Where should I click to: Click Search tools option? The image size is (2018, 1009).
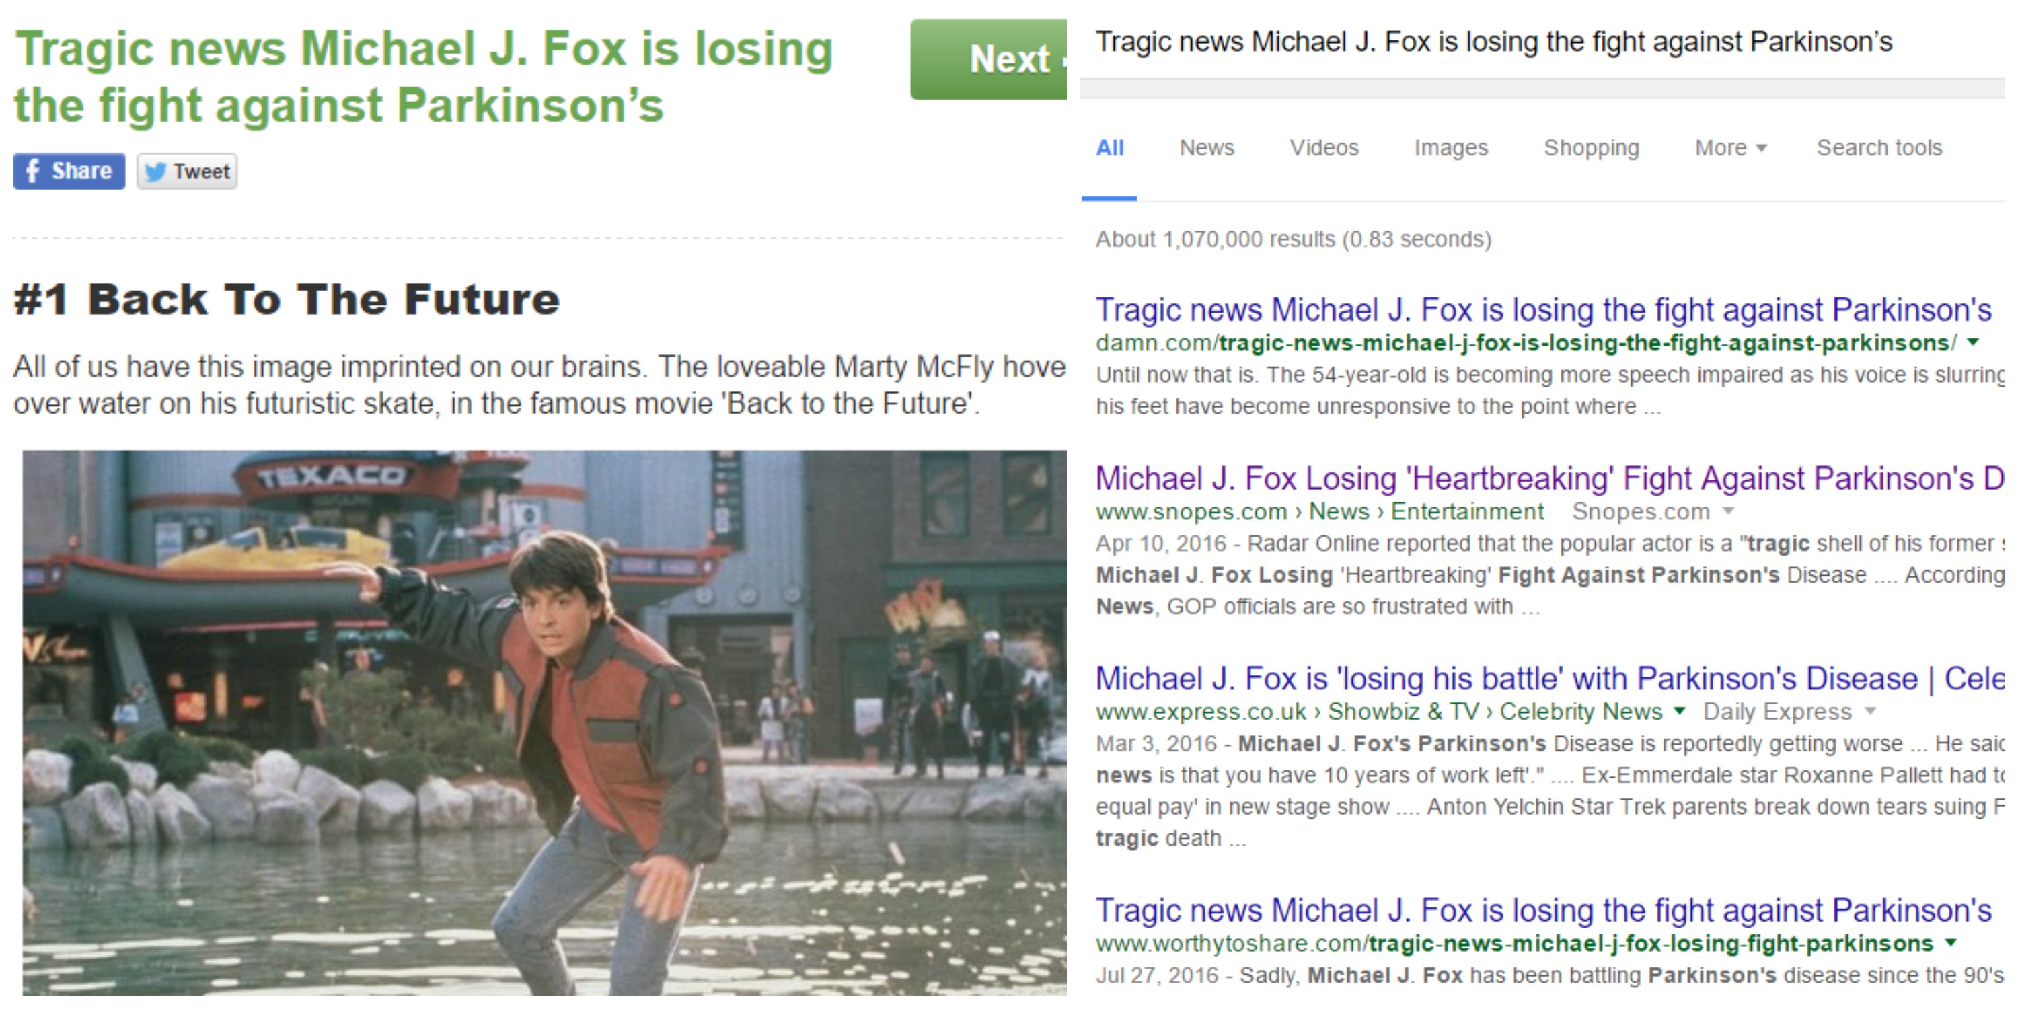pyautogui.click(x=1879, y=147)
